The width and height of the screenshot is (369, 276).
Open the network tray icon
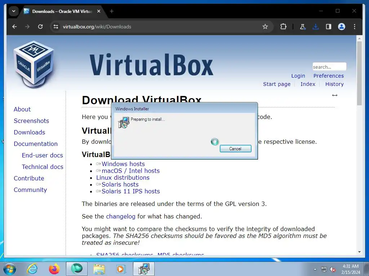[324, 270]
